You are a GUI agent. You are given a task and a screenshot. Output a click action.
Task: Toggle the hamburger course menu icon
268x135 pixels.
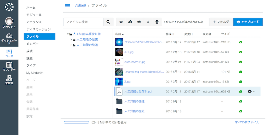click(x=67, y=6)
